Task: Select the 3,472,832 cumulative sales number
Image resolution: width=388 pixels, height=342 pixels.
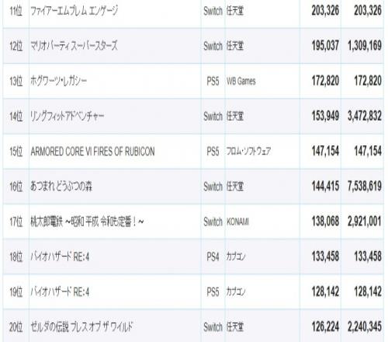Action: [365, 116]
